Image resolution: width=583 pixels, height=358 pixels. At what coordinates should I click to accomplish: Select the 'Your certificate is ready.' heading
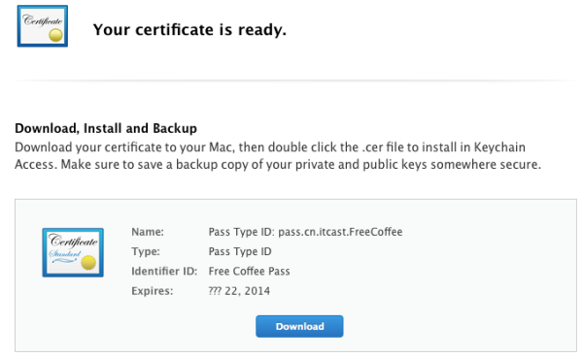[189, 30]
